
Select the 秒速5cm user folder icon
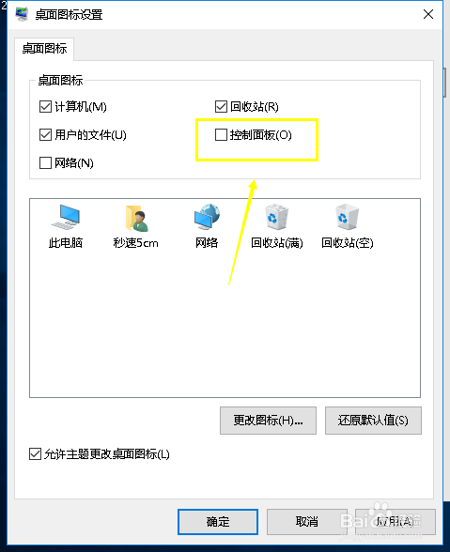click(x=136, y=218)
